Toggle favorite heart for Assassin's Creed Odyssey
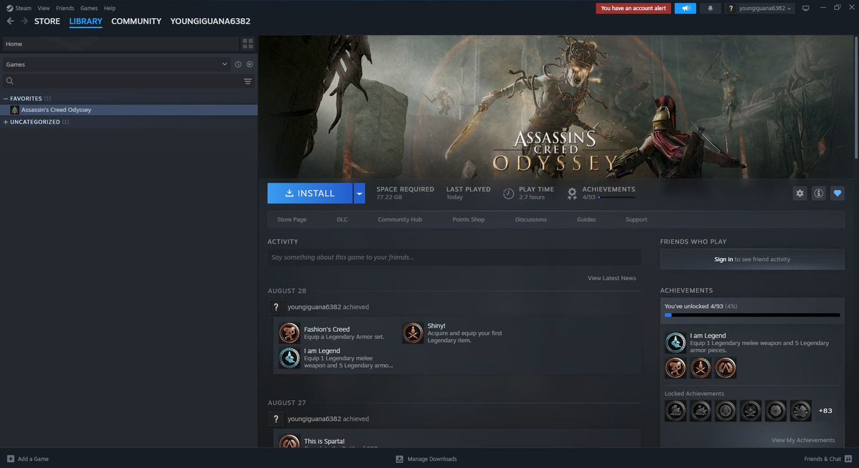Image resolution: width=859 pixels, height=468 pixels. [837, 193]
